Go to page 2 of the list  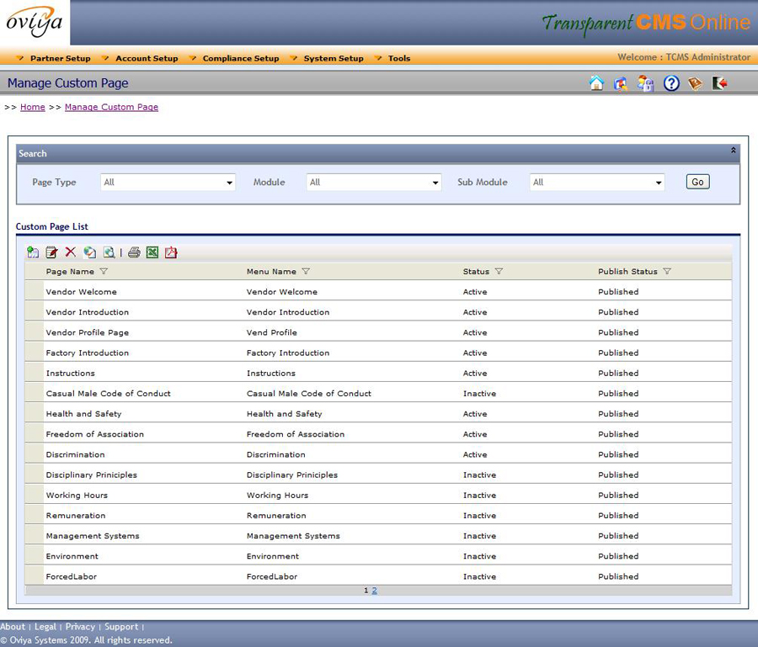[374, 590]
